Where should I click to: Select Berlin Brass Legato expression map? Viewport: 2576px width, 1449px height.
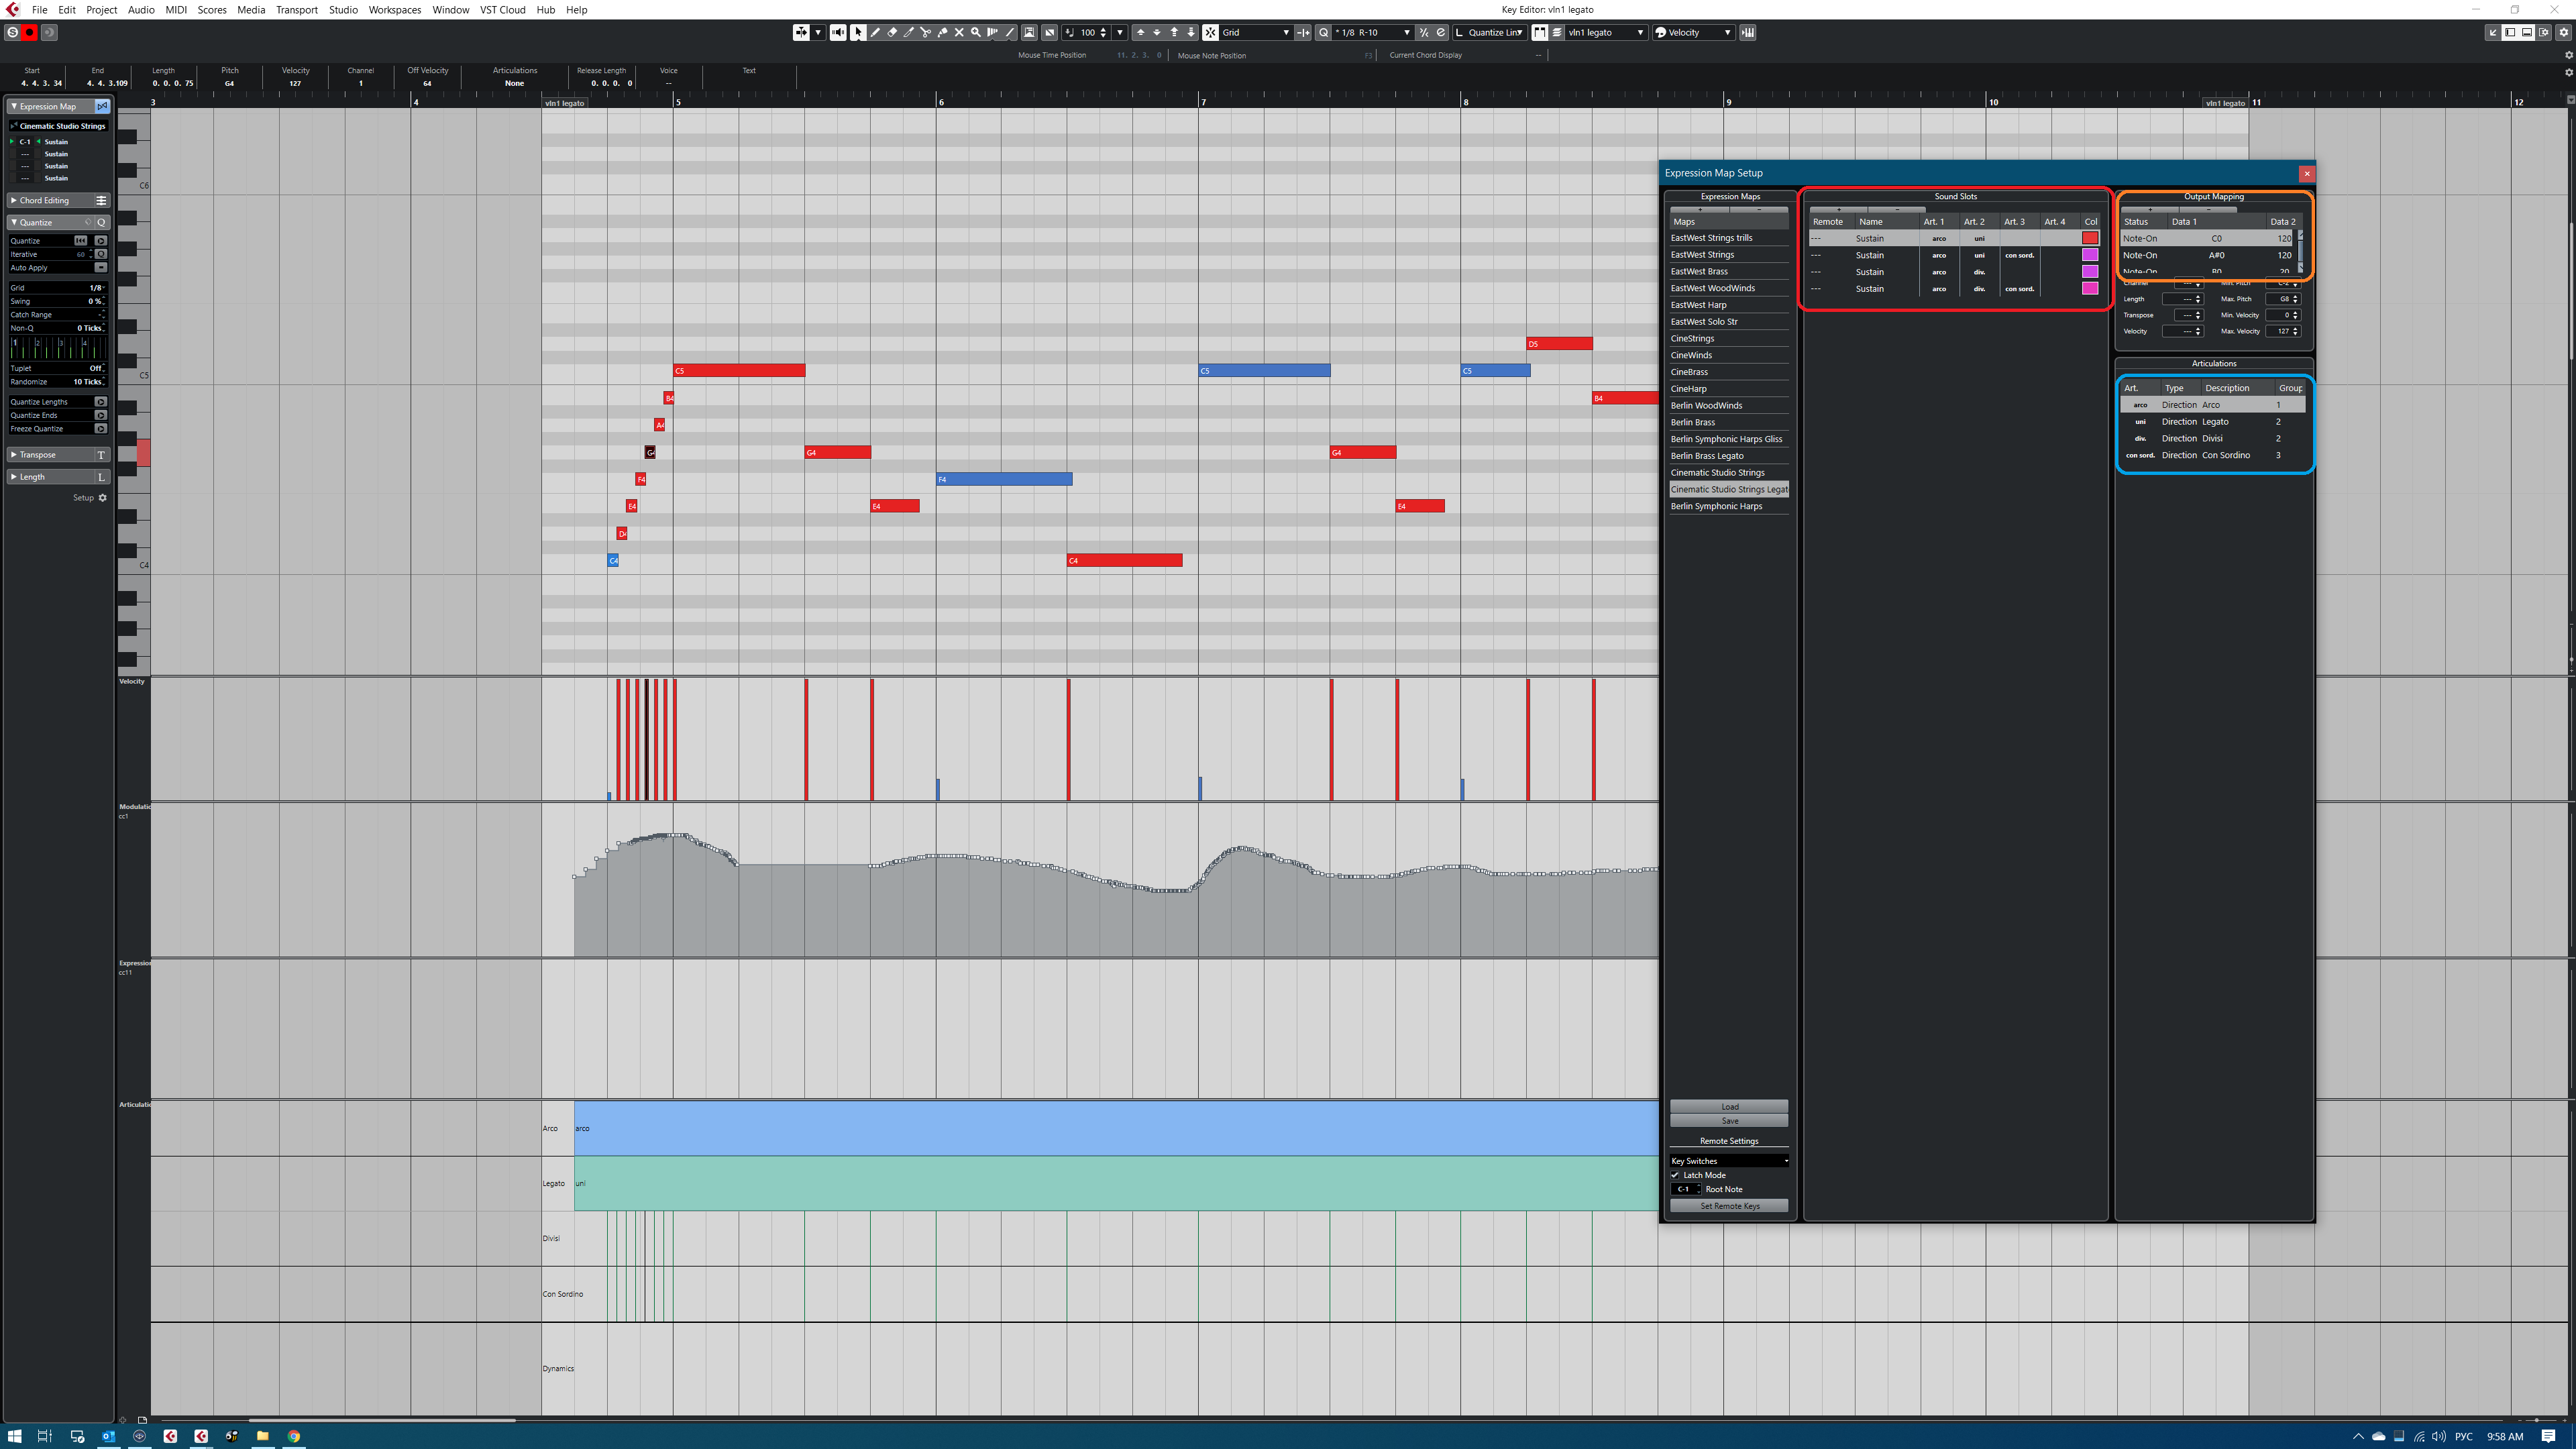pos(1707,456)
